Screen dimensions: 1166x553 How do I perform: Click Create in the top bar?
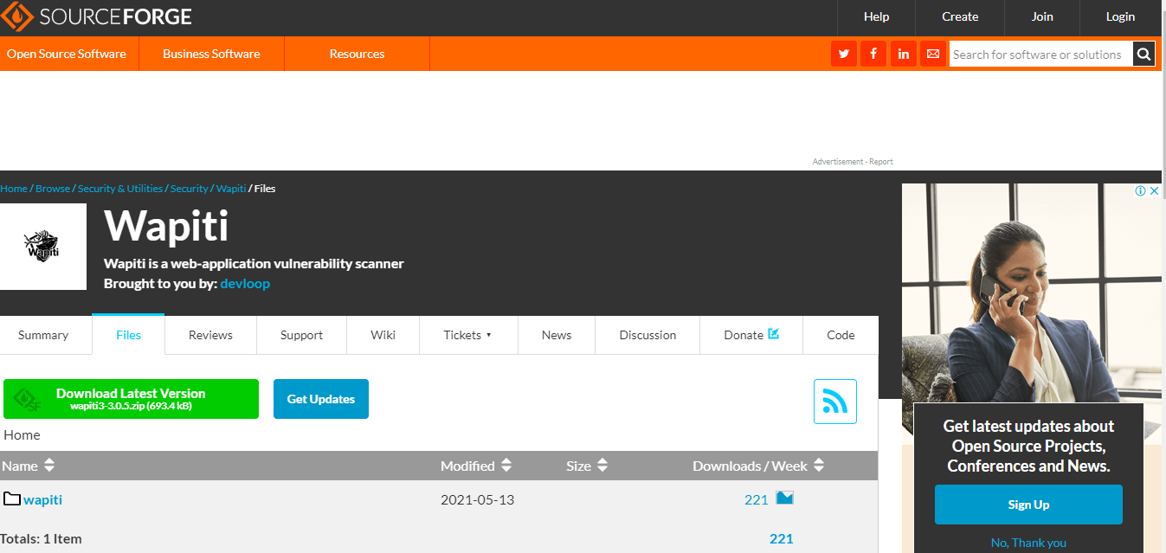[x=960, y=16]
